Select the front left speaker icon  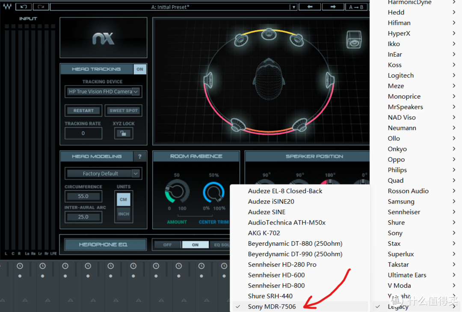(x=241, y=40)
